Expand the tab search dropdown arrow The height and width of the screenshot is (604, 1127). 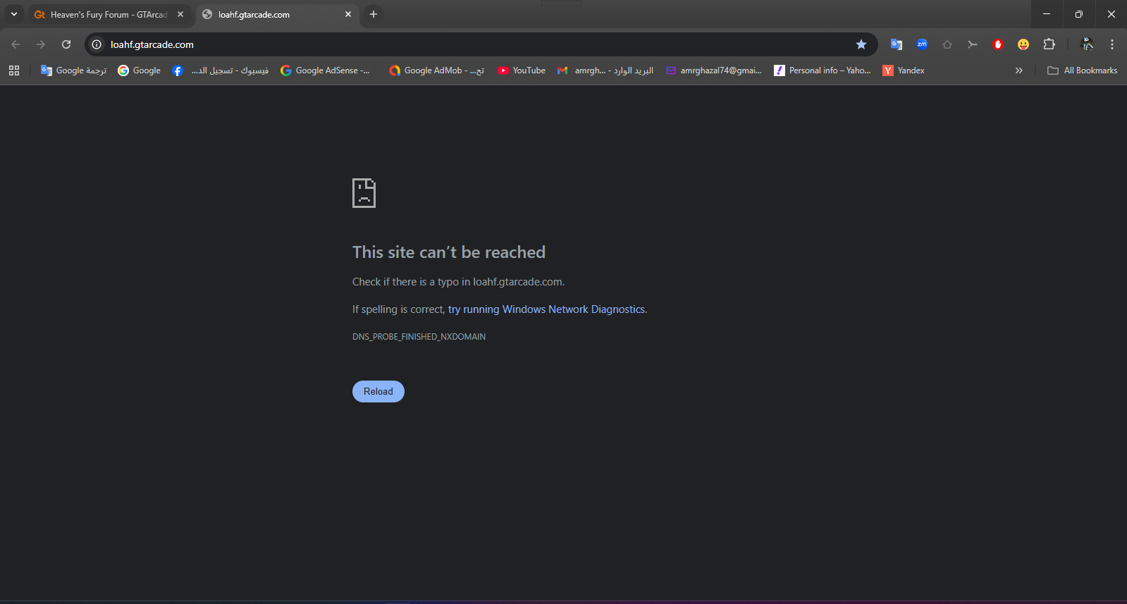click(14, 14)
